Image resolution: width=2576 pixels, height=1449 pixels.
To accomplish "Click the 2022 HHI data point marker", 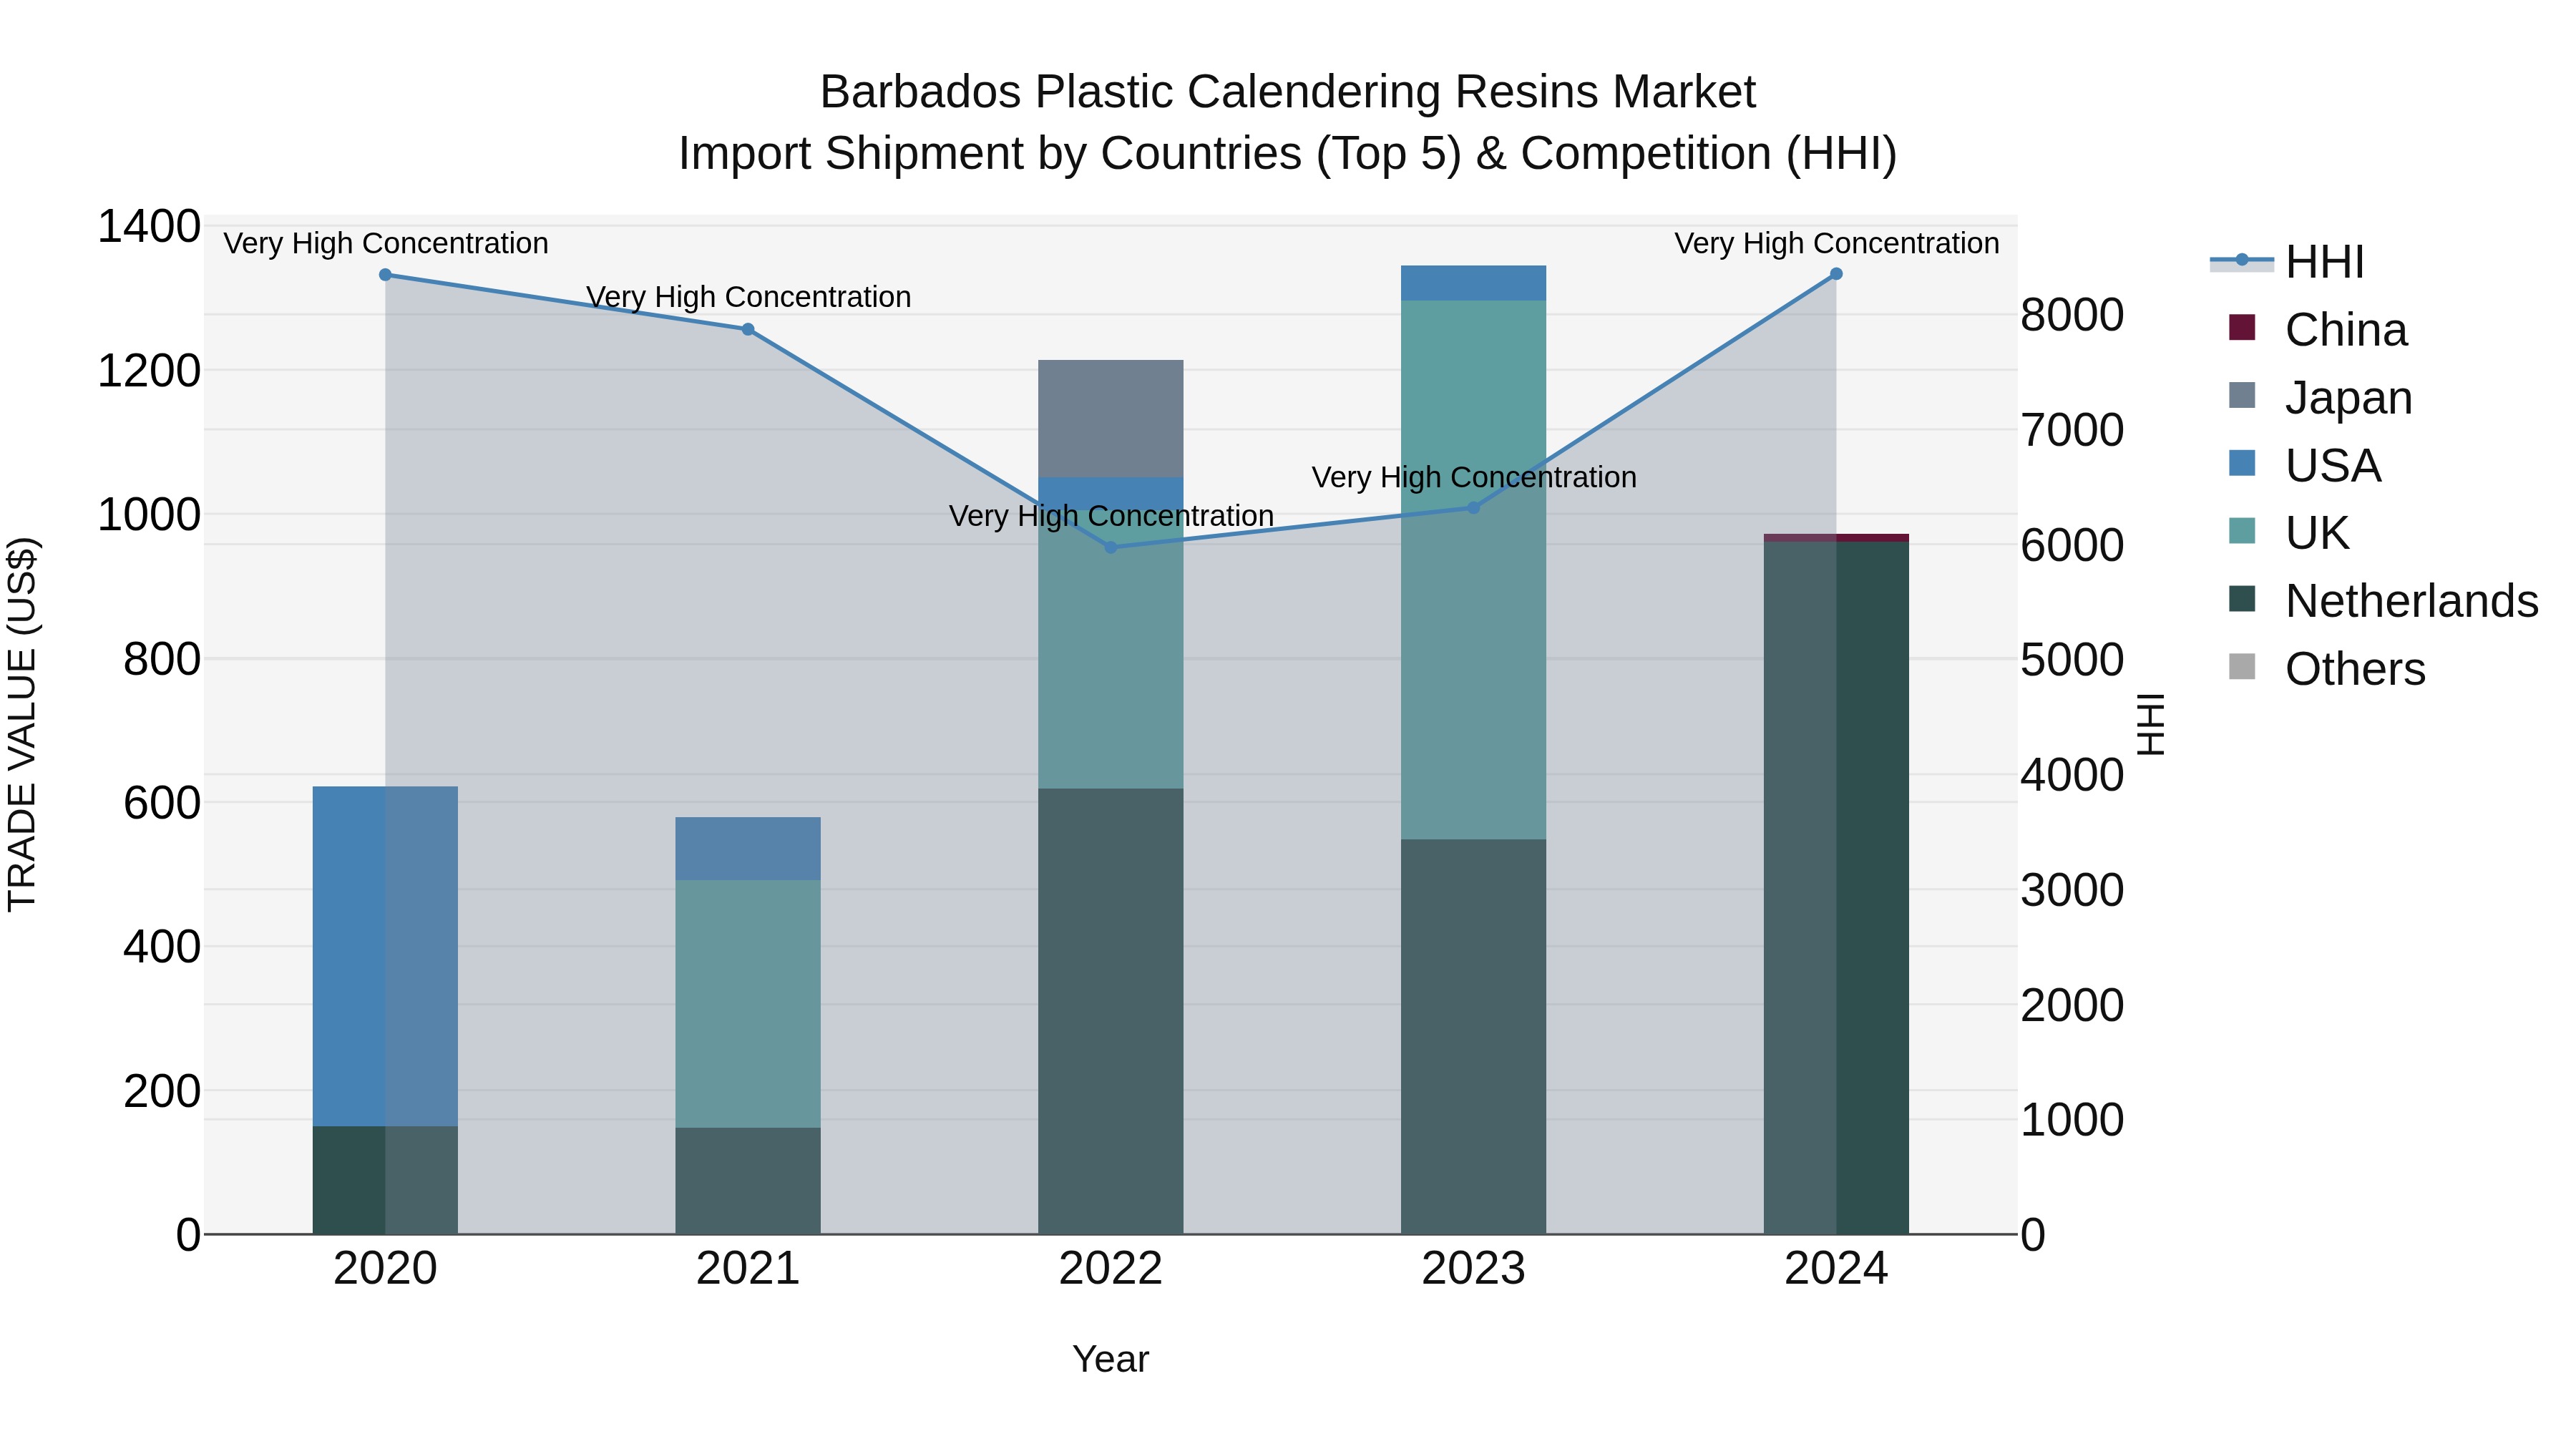I will pyautogui.click(x=1110, y=547).
